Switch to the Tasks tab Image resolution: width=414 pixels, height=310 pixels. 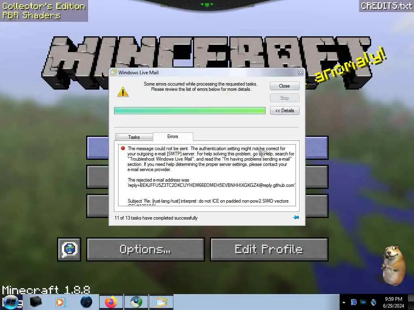click(x=134, y=137)
